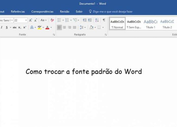Apply paragraph shading with the paint bucket
This screenshot has width=177, height=127.
pyautogui.click(x=91, y=27)
